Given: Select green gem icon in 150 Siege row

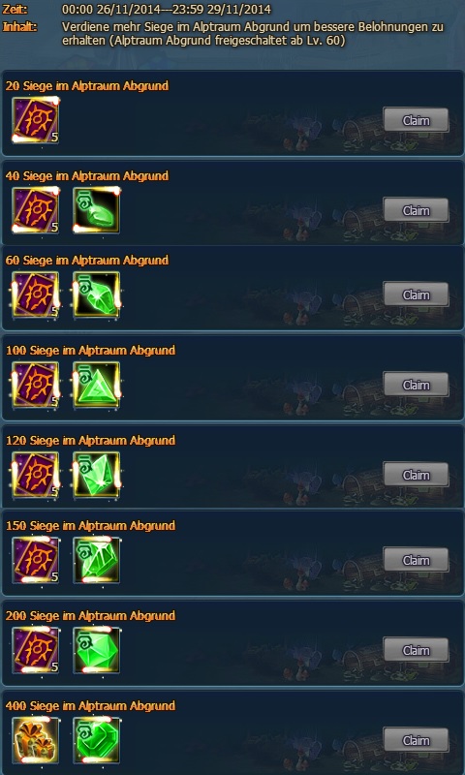Looking at the screenshot, I should (x=96, y=560).
